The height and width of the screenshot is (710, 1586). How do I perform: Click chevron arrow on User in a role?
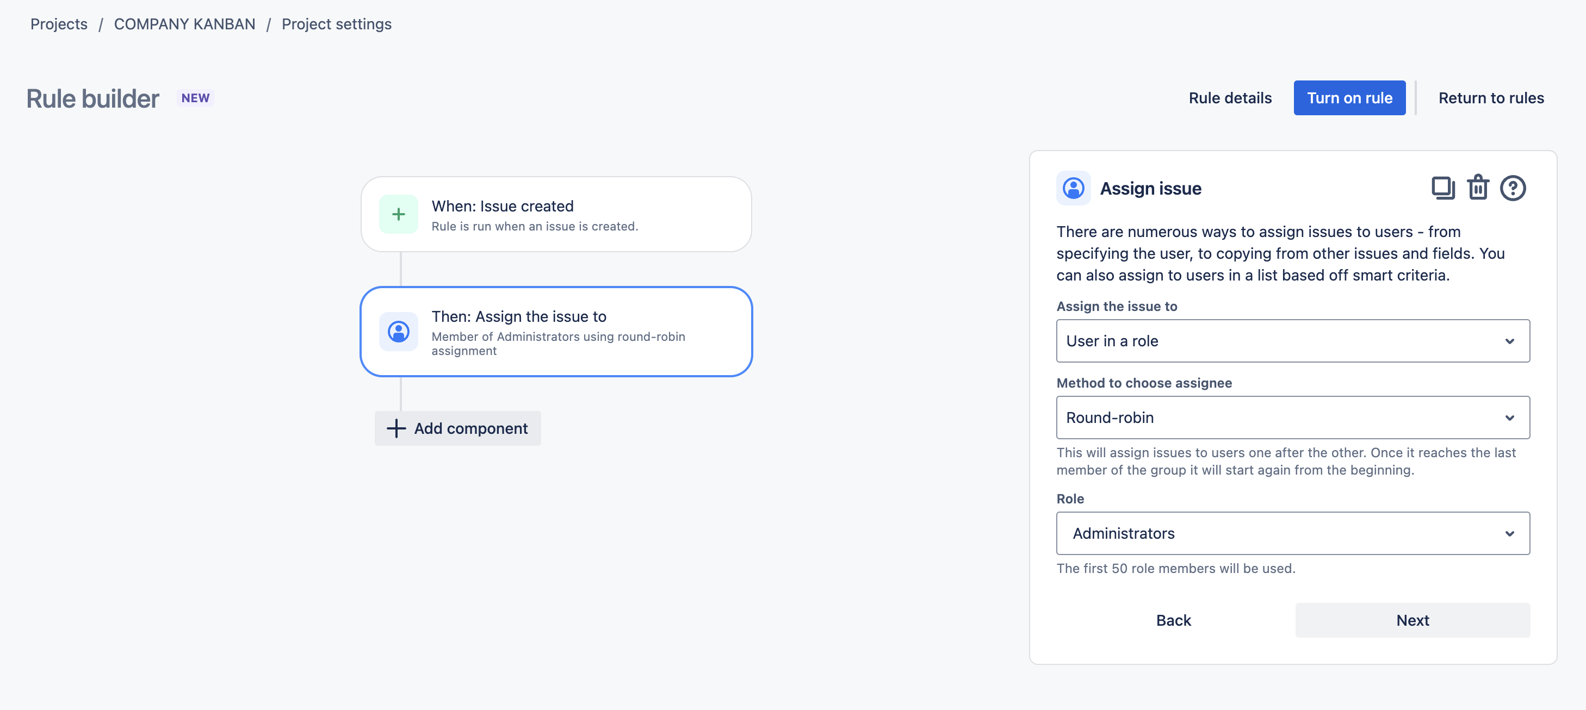[1509, 341]
